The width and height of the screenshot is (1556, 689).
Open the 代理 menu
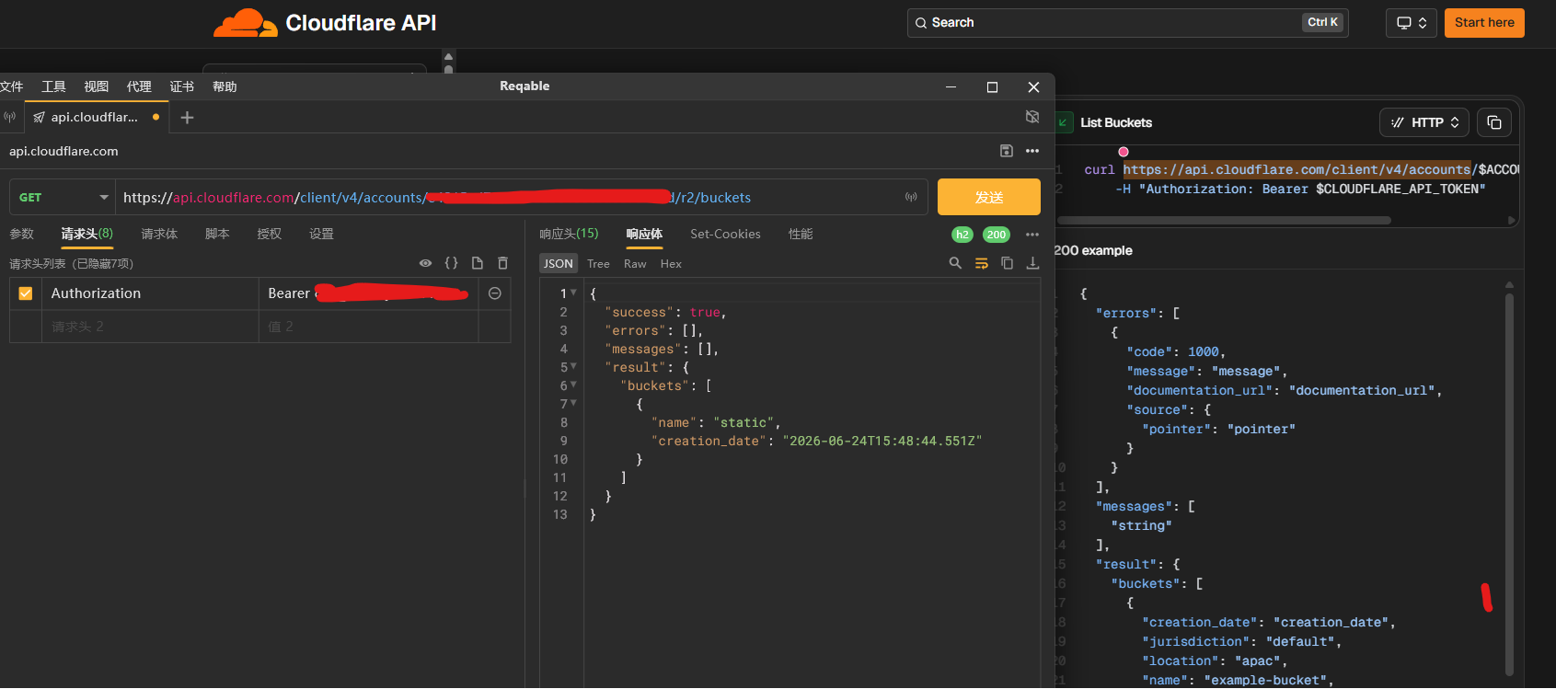click(x=139, y=86)
